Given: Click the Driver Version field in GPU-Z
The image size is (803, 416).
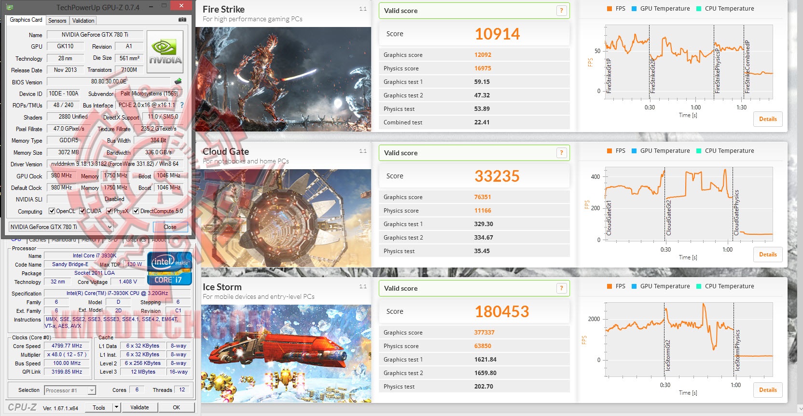Looking at the screenshot, I should click(115, 164).
